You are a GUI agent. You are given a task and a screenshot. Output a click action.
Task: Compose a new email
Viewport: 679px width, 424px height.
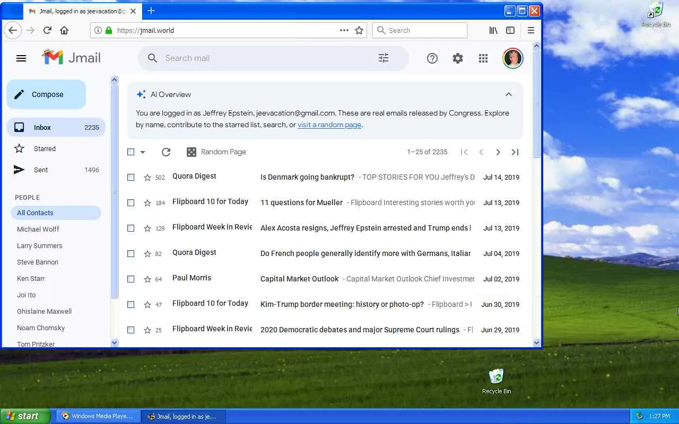(46, 94)
